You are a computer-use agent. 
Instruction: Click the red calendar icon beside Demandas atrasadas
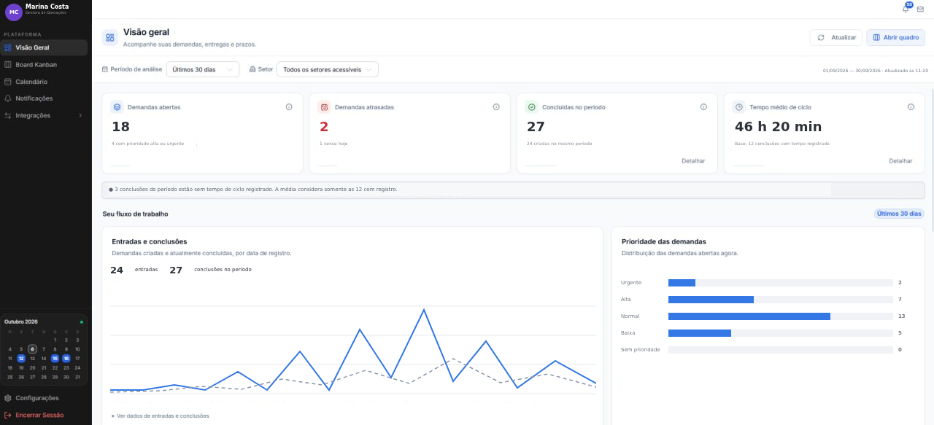tap(324, 107)
